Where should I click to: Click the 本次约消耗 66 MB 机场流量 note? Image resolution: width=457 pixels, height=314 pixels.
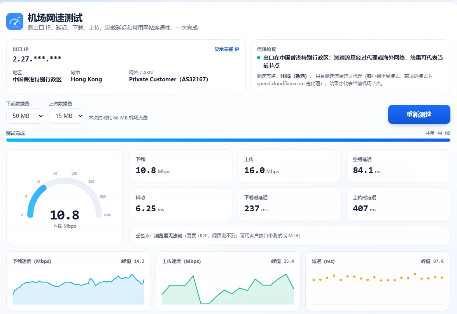pyautogui.click(x=118, y=118)
